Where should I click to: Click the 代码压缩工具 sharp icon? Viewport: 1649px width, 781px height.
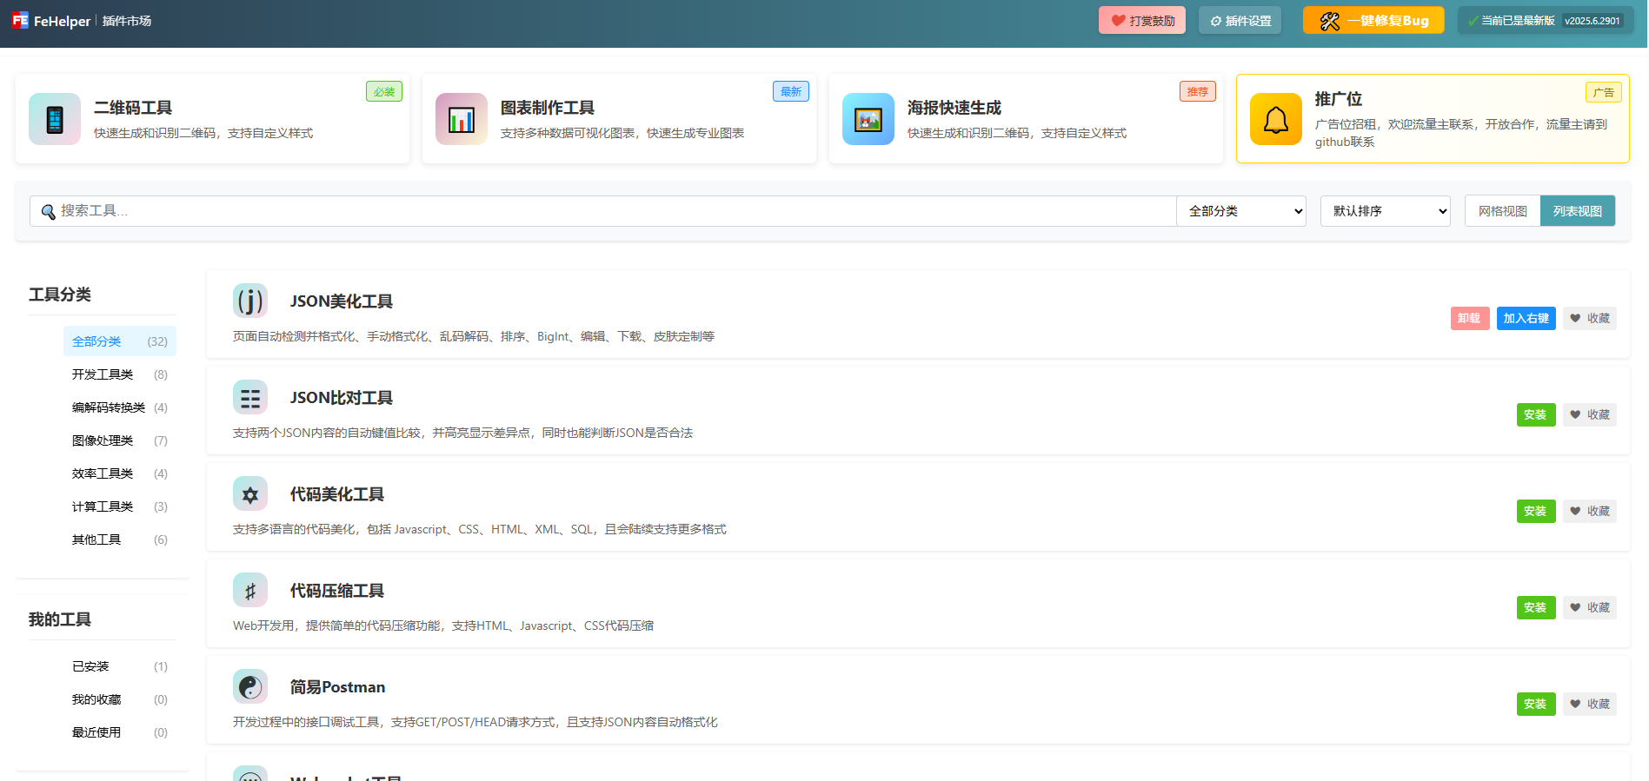click(x=250, y=590)
